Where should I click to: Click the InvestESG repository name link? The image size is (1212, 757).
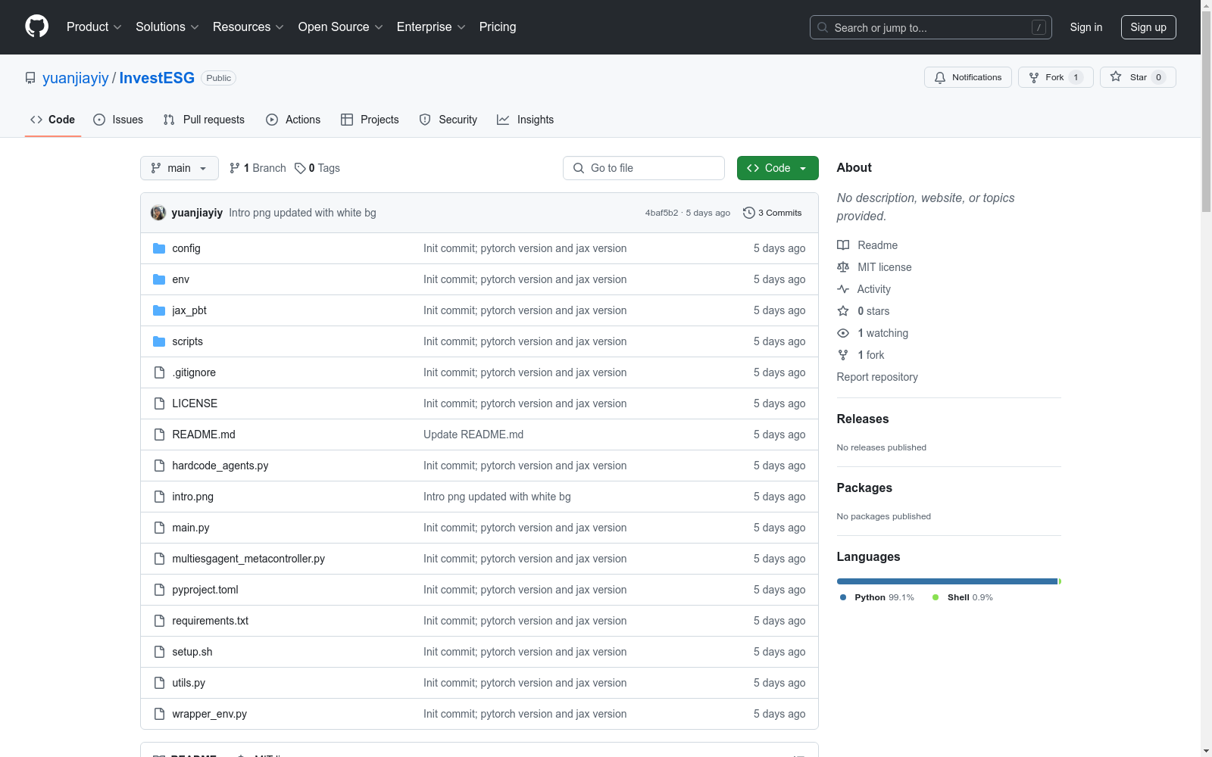[157, 78]
